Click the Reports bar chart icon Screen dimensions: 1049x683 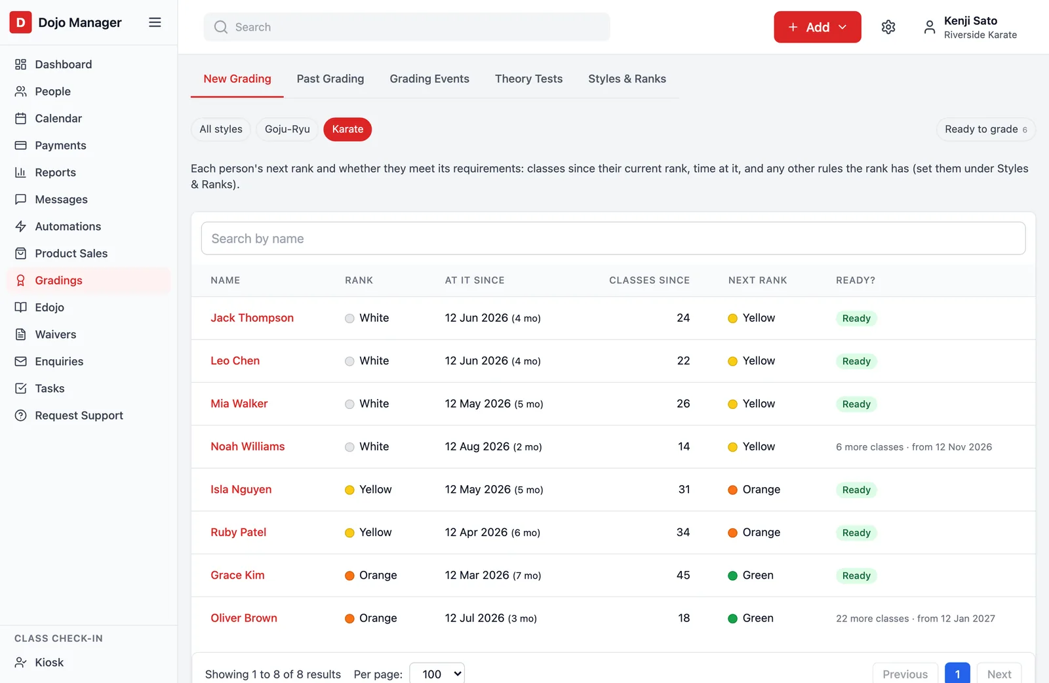tap(21, 172)
